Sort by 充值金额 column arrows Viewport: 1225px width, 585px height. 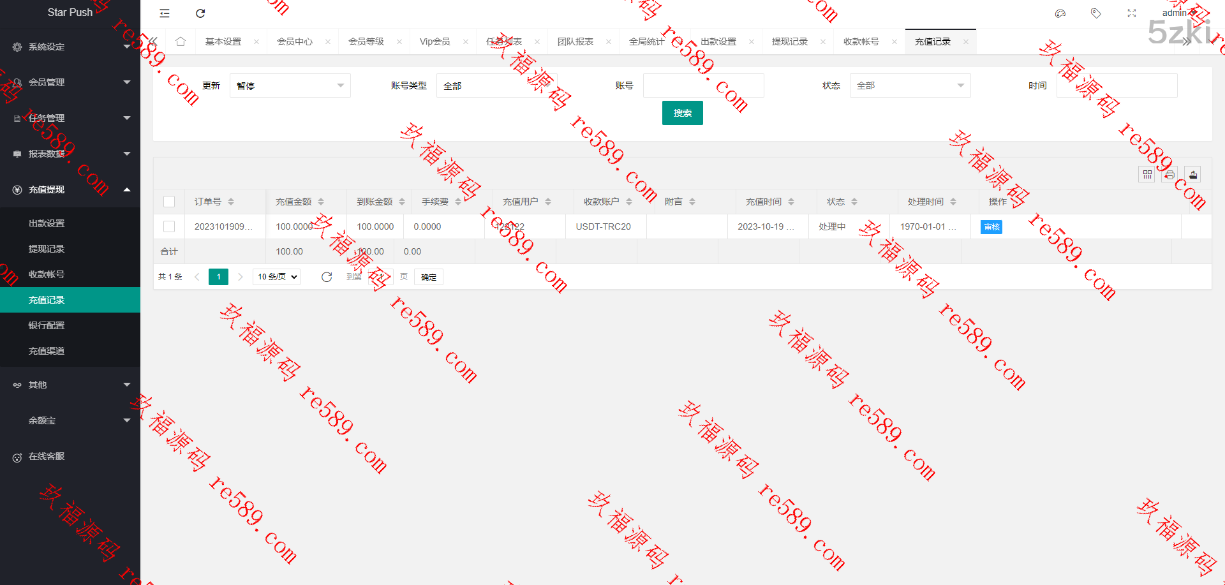[321, 202]
